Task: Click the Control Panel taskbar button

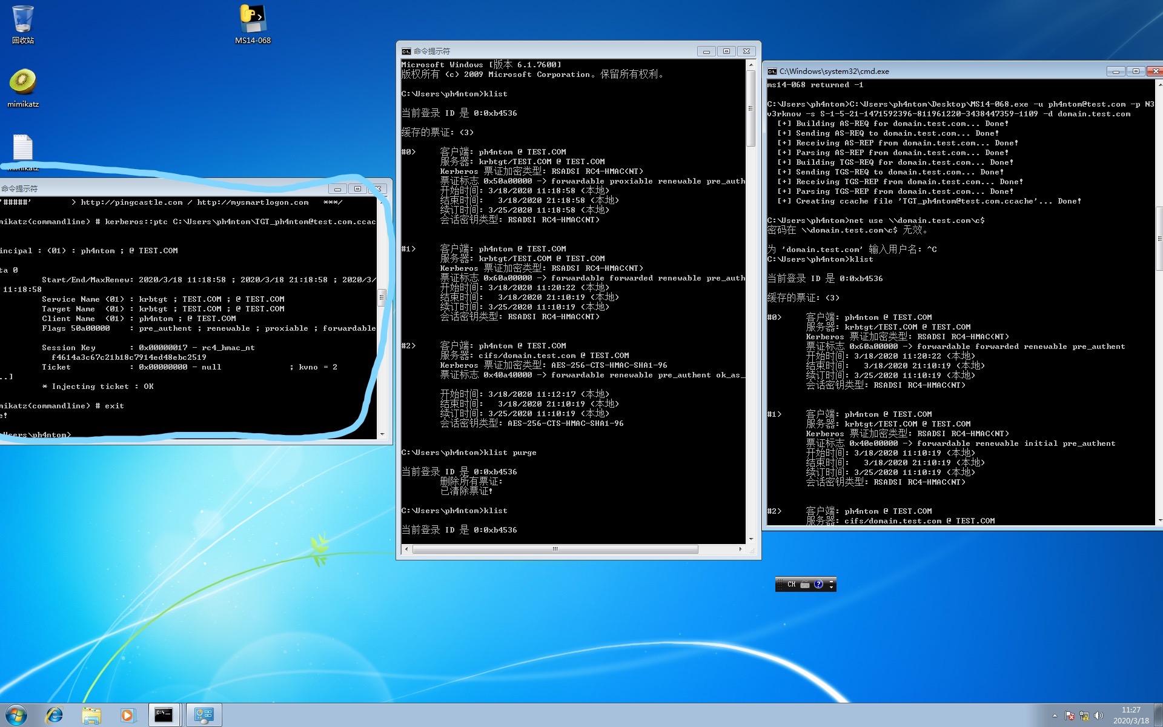Action: (x=204, y=715)
